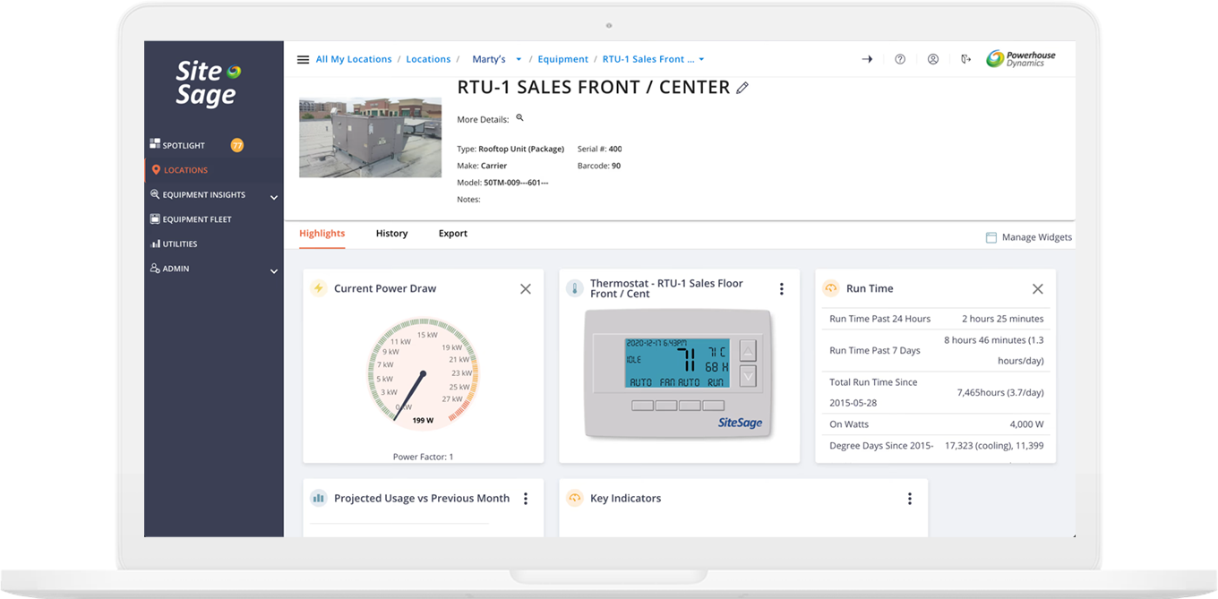Click the "Run Time Past 7 Days" row label

tap(875, 351)
